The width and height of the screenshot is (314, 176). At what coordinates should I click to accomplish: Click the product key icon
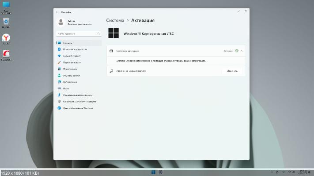(111, 71)
